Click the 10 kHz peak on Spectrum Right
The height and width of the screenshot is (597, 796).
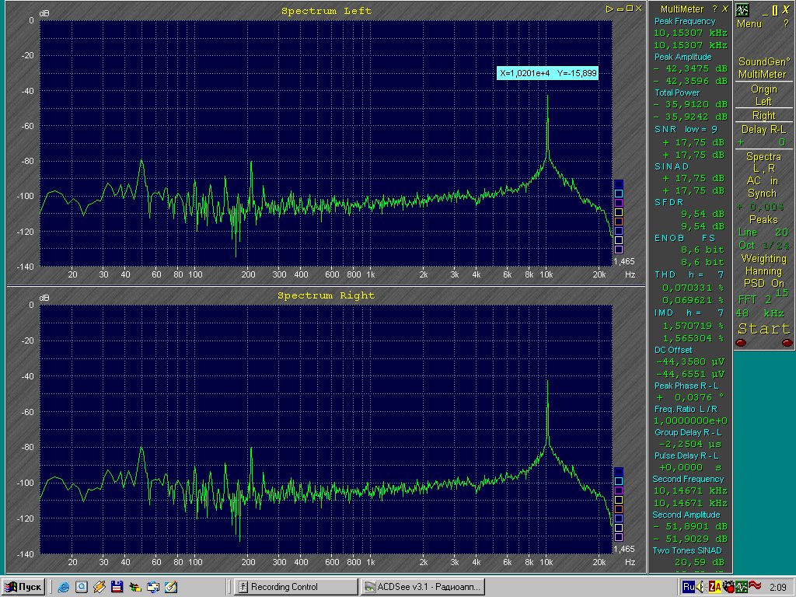(x=547, y=381)
